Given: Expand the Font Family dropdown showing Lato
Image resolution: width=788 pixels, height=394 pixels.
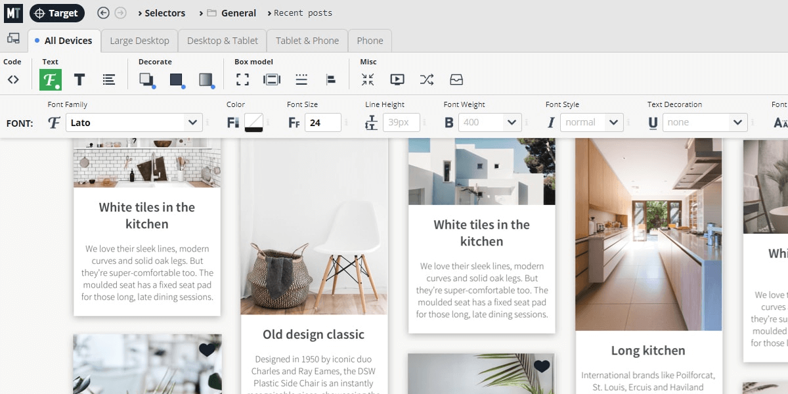Looking at the screenshot, I should tap(135, 122).
